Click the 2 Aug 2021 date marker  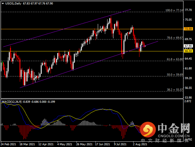click(140, 144)
